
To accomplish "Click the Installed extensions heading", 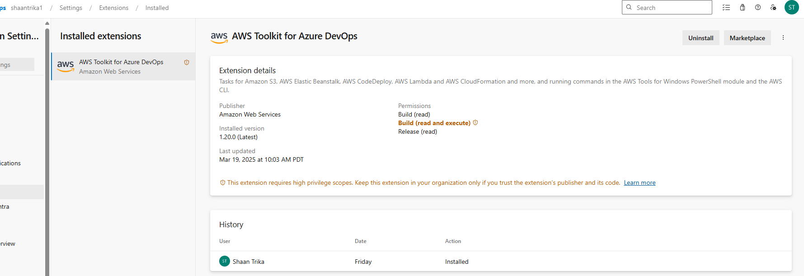I will click(x=101, y=36).
